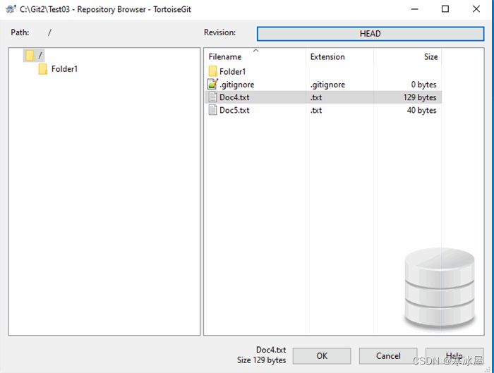Minimize the Repository Browser window
Viewport: 494px width, 373px height.
(415, 9)
